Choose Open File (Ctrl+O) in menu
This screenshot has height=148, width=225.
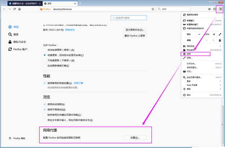pyautogui.click(x=202, y=64)
